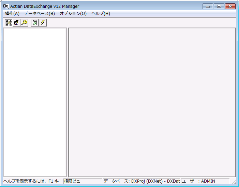
Task: Click inside the empty left tree pane
Action: coord(34,102)
